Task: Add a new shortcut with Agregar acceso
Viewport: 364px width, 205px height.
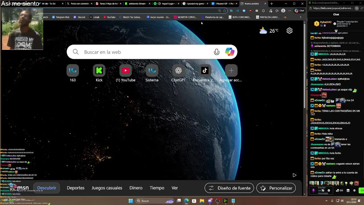Action: pos(231,73)
